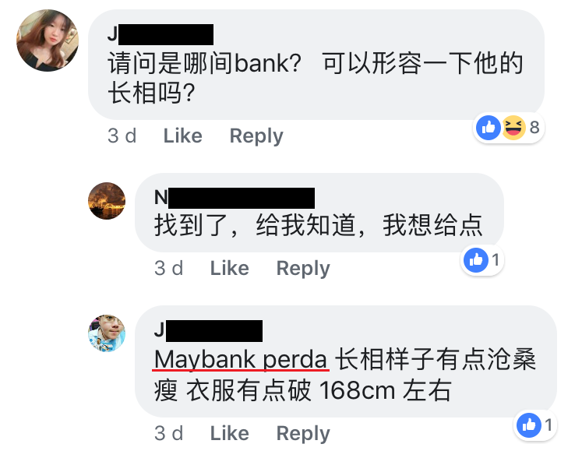Open the redacted name starting with J on top comment
The width and height of the screenshot is (582, 451).
[x=160, y=34]
